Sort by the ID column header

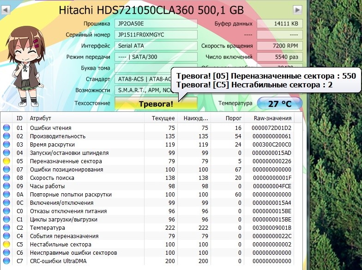click(x=20, y=118)
